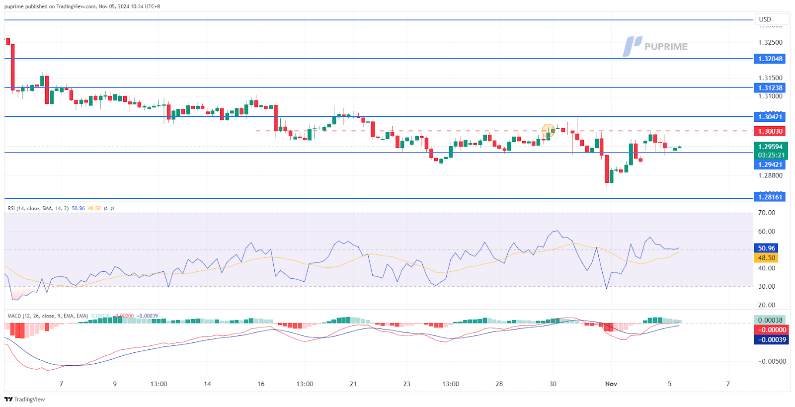Click the 23 date label on time axis
Viewport: 795px width, 407px height.
pos(407,384)
